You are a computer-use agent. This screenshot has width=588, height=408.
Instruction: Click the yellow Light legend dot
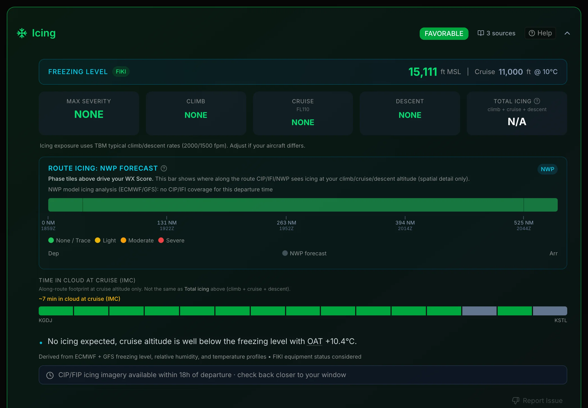point(98,240)
